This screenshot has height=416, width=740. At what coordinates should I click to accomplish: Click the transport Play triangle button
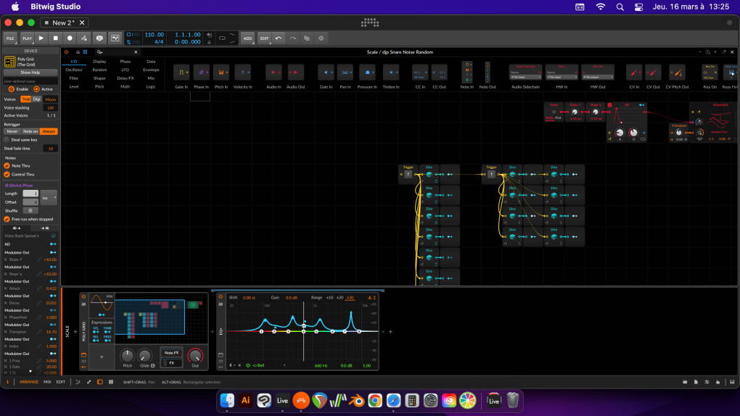point(41,38)
